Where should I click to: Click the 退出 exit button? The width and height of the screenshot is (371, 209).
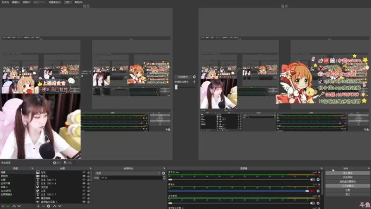(347, 194)
